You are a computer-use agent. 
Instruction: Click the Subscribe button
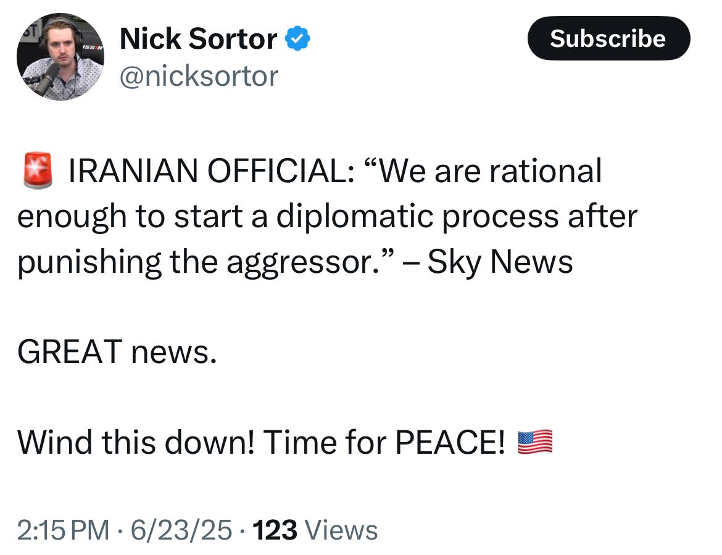(608, 38)
